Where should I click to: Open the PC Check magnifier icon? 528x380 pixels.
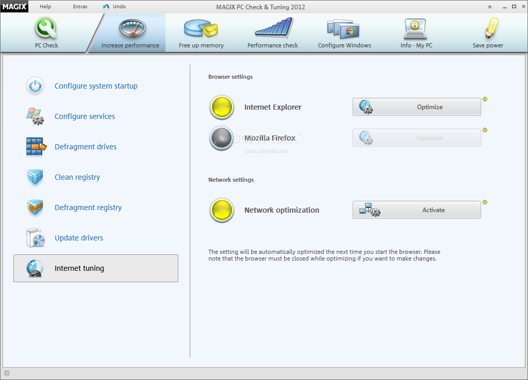pyautogui.click(x=46, y=28)
